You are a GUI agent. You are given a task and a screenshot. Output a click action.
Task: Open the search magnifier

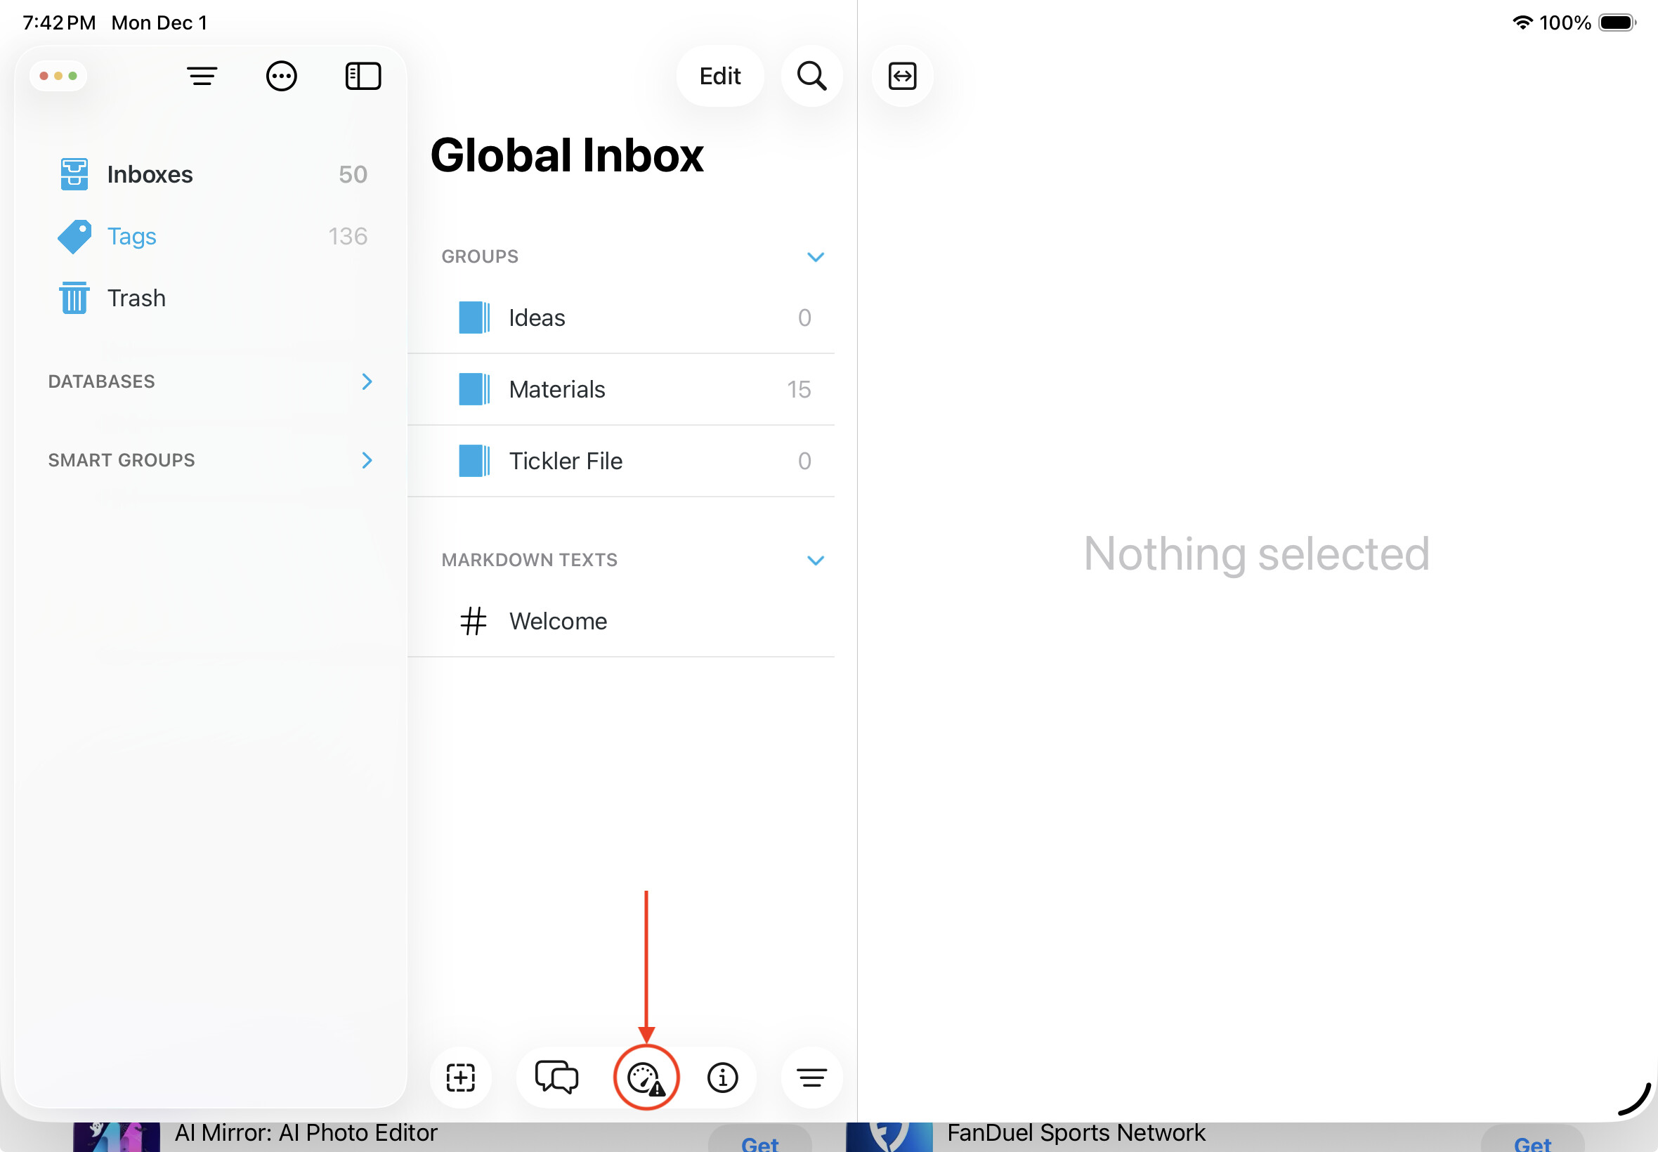tap(811, 76)
